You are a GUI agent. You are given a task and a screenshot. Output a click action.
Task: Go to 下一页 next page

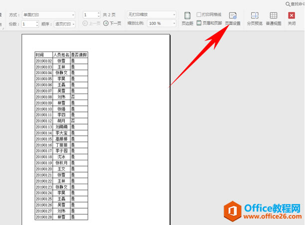pyautogui.click(x=112, y=23)
